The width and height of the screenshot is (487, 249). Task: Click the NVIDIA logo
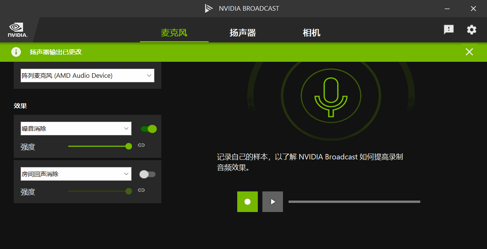(18, 30)
